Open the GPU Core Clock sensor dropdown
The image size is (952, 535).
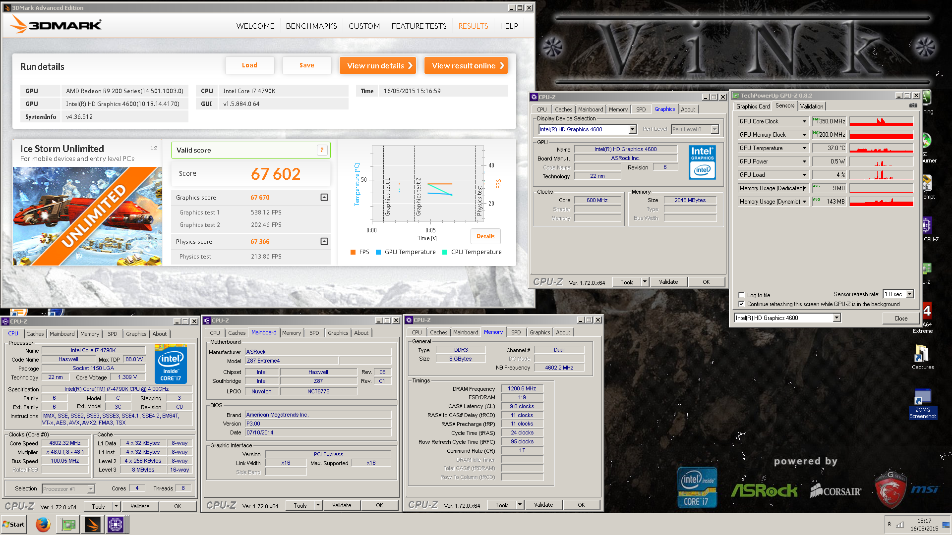804,121
